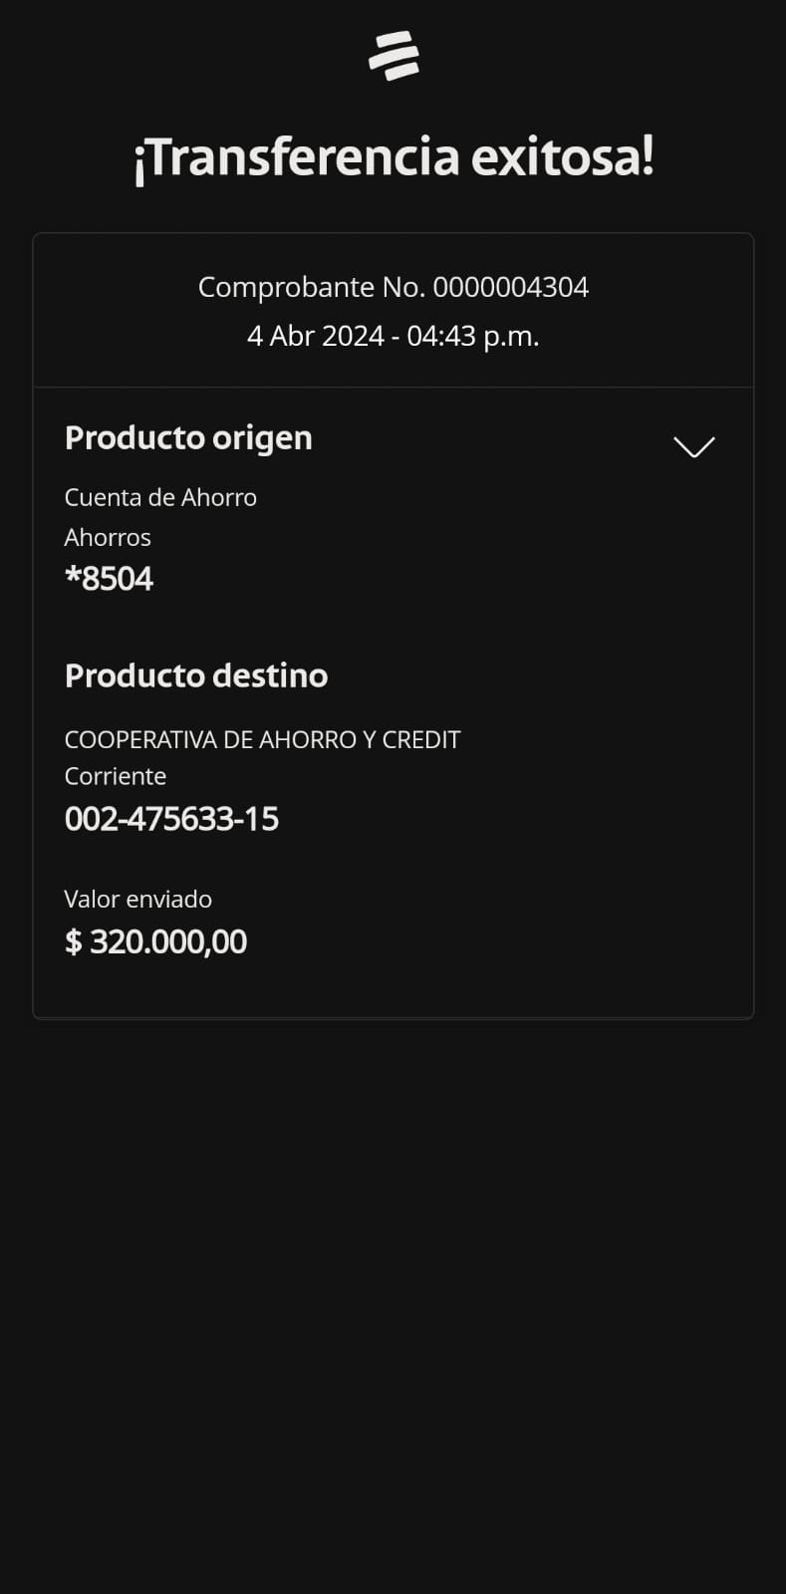Click the date 4 Abr 2024

pyautogui.click(x=315, y=336)
